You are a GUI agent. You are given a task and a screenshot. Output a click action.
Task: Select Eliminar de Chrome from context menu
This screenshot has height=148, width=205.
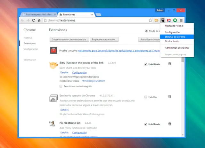pyautogui.click(x=175, y=37)
